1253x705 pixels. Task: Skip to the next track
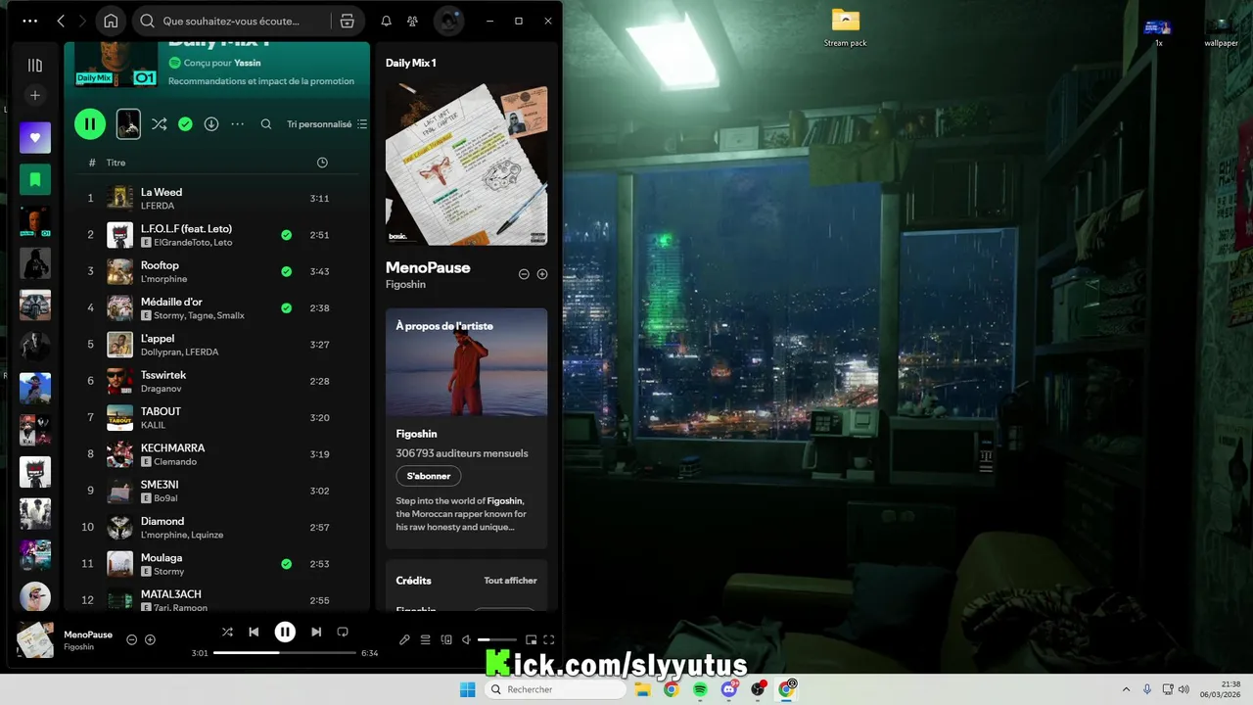(316, 632)
